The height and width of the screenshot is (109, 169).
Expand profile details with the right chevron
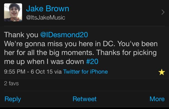click(163, 12)
